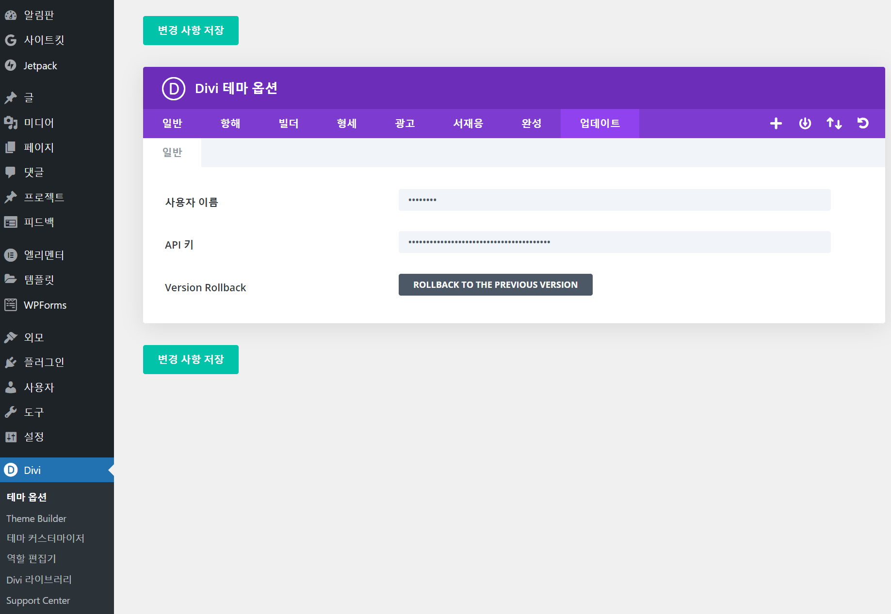Image resolution: width=891 pixels, height=614 pixels.
Task: Click the WPForms icon
Action: [x=11, y=305]
